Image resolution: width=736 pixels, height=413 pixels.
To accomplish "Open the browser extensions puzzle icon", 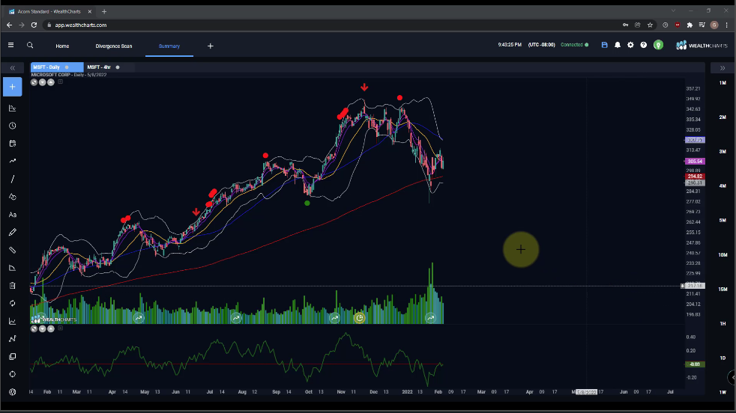I will 690,25.
